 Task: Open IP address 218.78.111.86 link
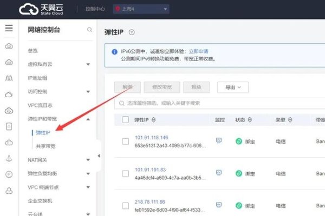(x=150, y=202)
